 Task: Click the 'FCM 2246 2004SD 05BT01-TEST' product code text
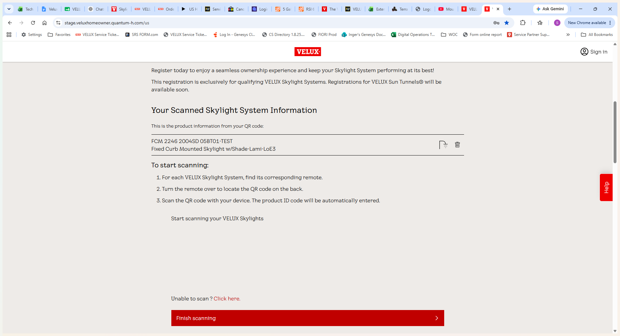coord(192,141)
